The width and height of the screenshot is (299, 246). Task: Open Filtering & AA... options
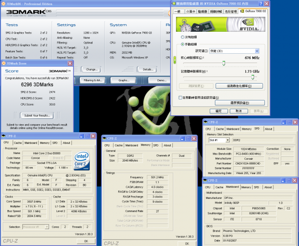pyautogui.click(x=93, y=80)
